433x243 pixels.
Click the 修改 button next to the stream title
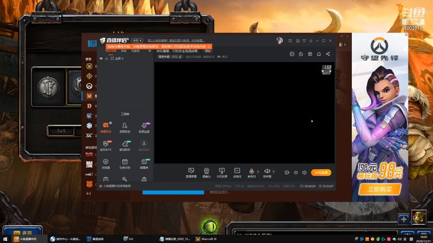[207, 51]
